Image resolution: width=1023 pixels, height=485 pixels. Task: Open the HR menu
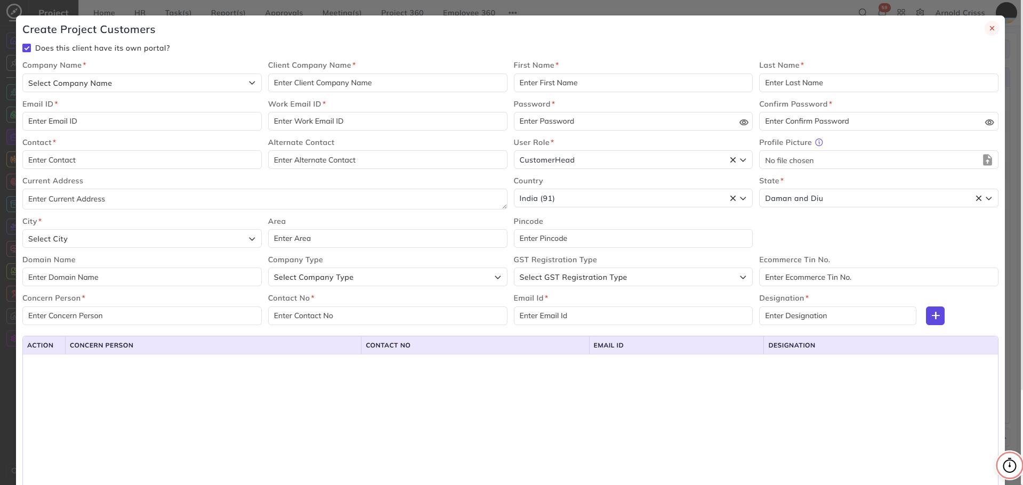(140, 12)
